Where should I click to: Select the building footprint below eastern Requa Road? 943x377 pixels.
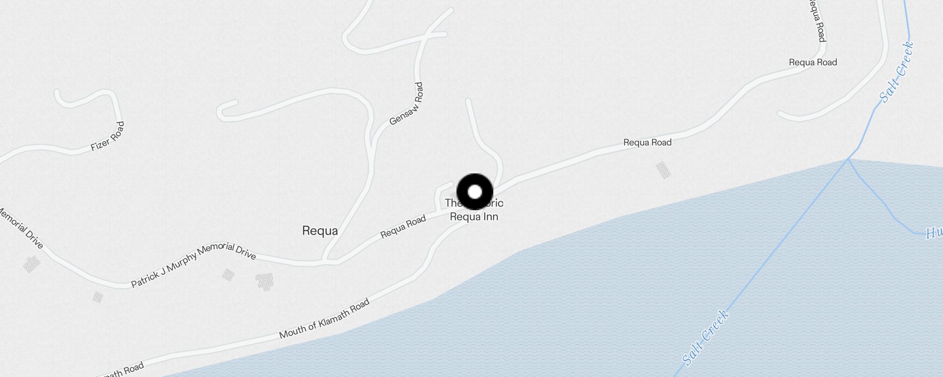tap(663, 170)
